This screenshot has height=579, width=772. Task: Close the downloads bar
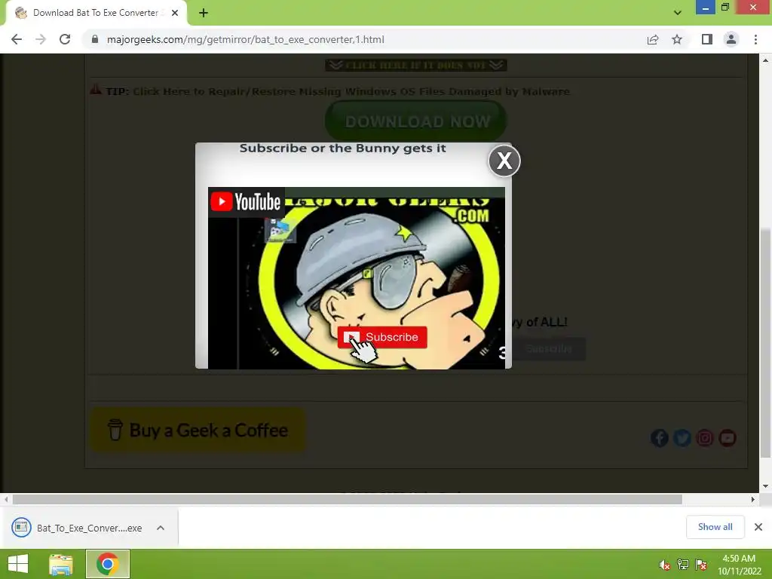[758, 527]
